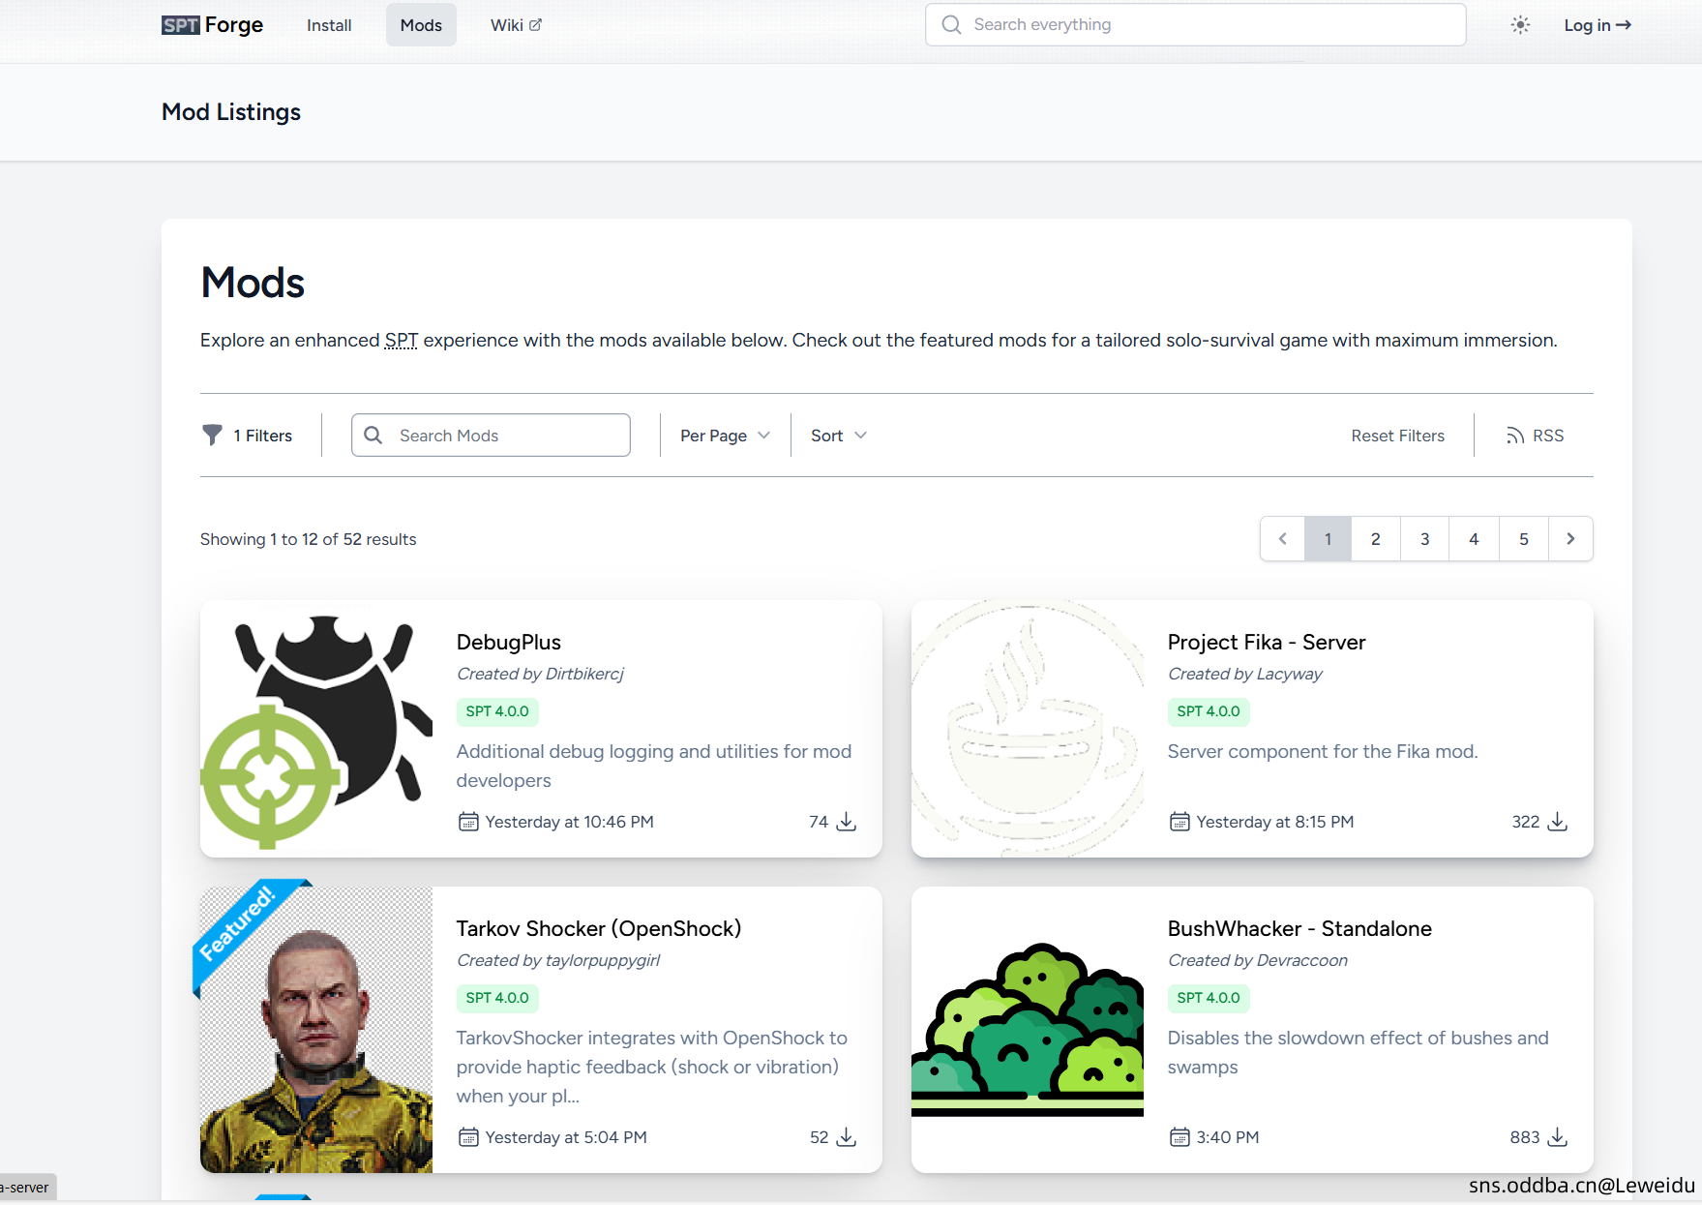
Task: Open the BushWhacker mod thumbnail
Action: coord(1028,1030)
